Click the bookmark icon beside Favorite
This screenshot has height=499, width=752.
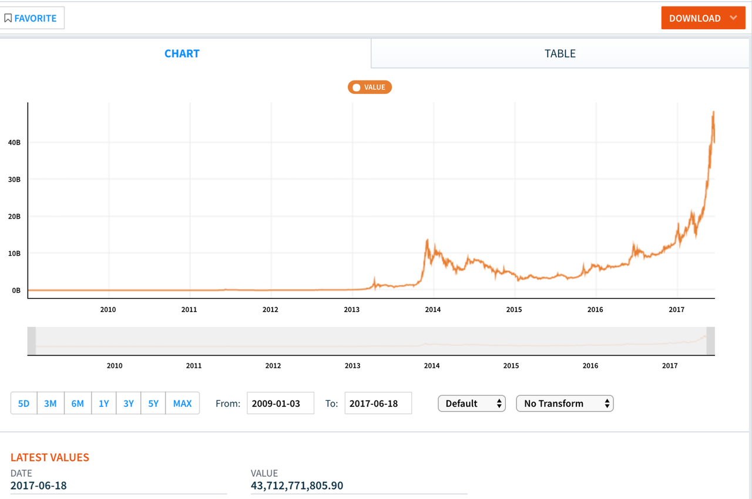8,18
